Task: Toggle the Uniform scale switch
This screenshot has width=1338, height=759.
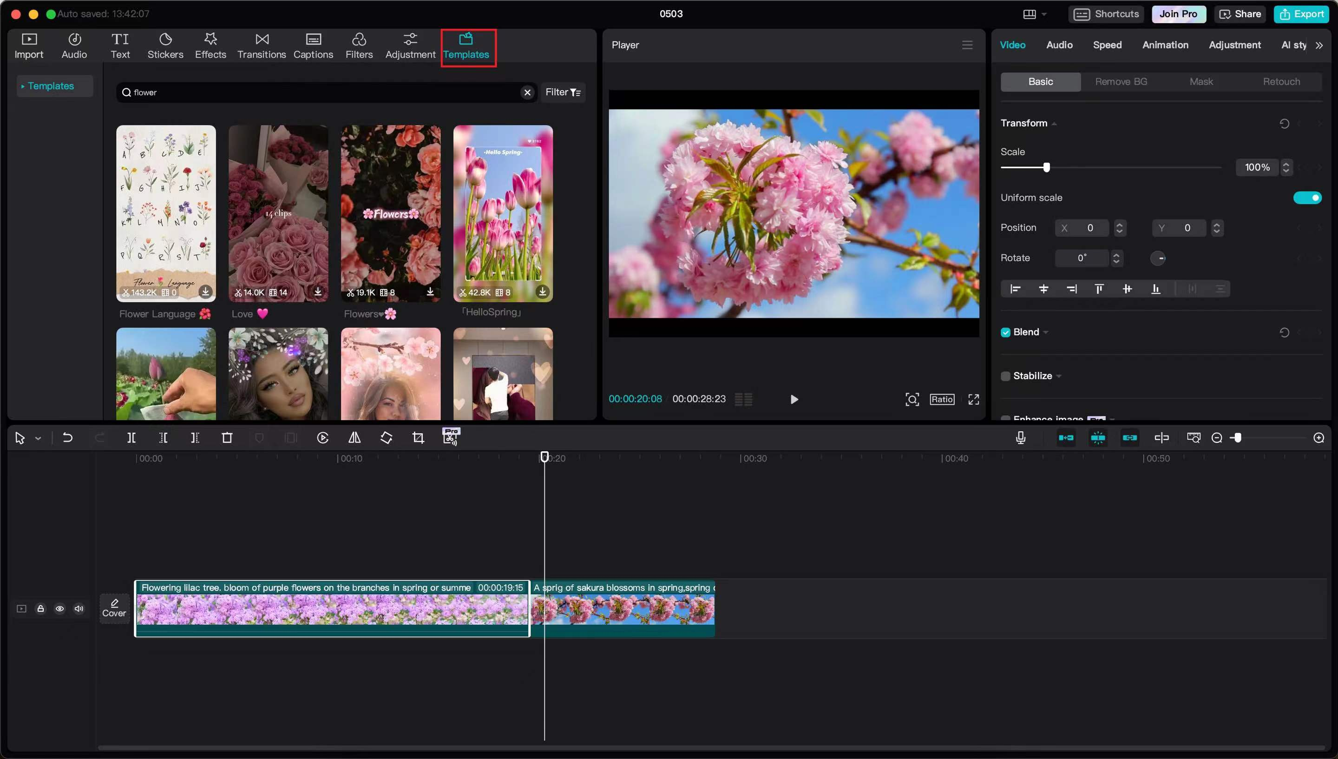Action: point(1307,198)
